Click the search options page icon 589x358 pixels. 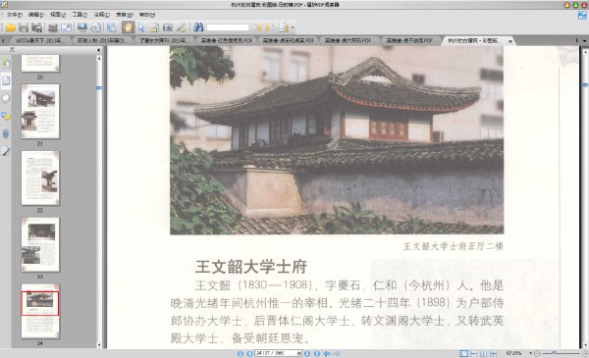pyautogui.click(x=284, y=27)
